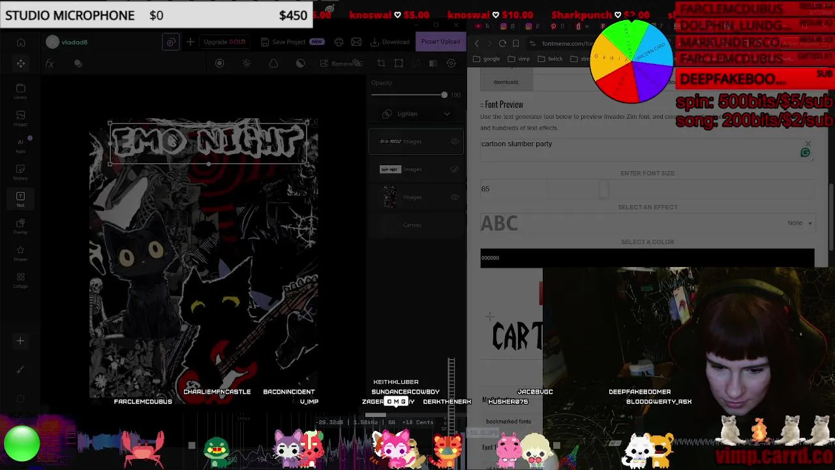Reload the fontmeme browser page

pyautogui.click(x=502, y=43)
